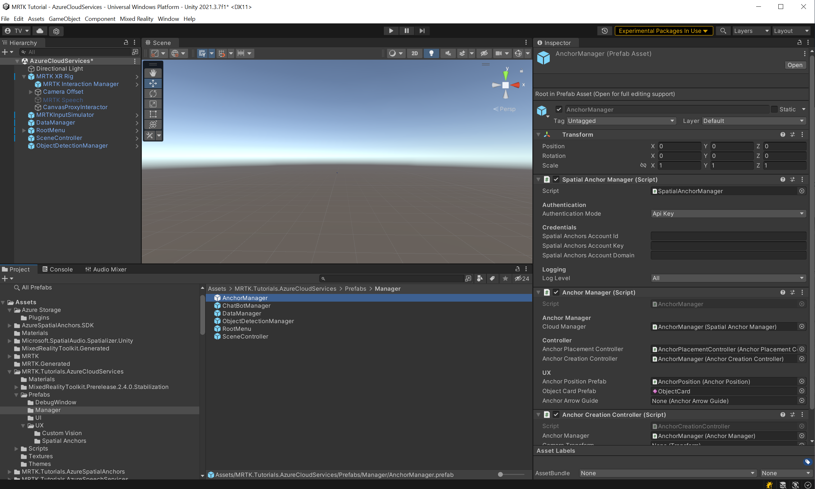815x489 pixels.
Task: Click Open to edit the prefab
Action: [x=794, y=65]
